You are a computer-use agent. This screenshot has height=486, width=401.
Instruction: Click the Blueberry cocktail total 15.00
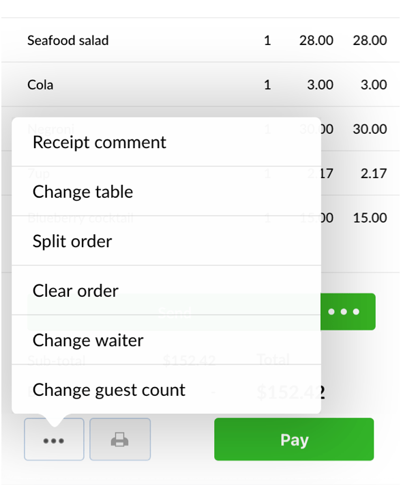click(x=370, y=218)
